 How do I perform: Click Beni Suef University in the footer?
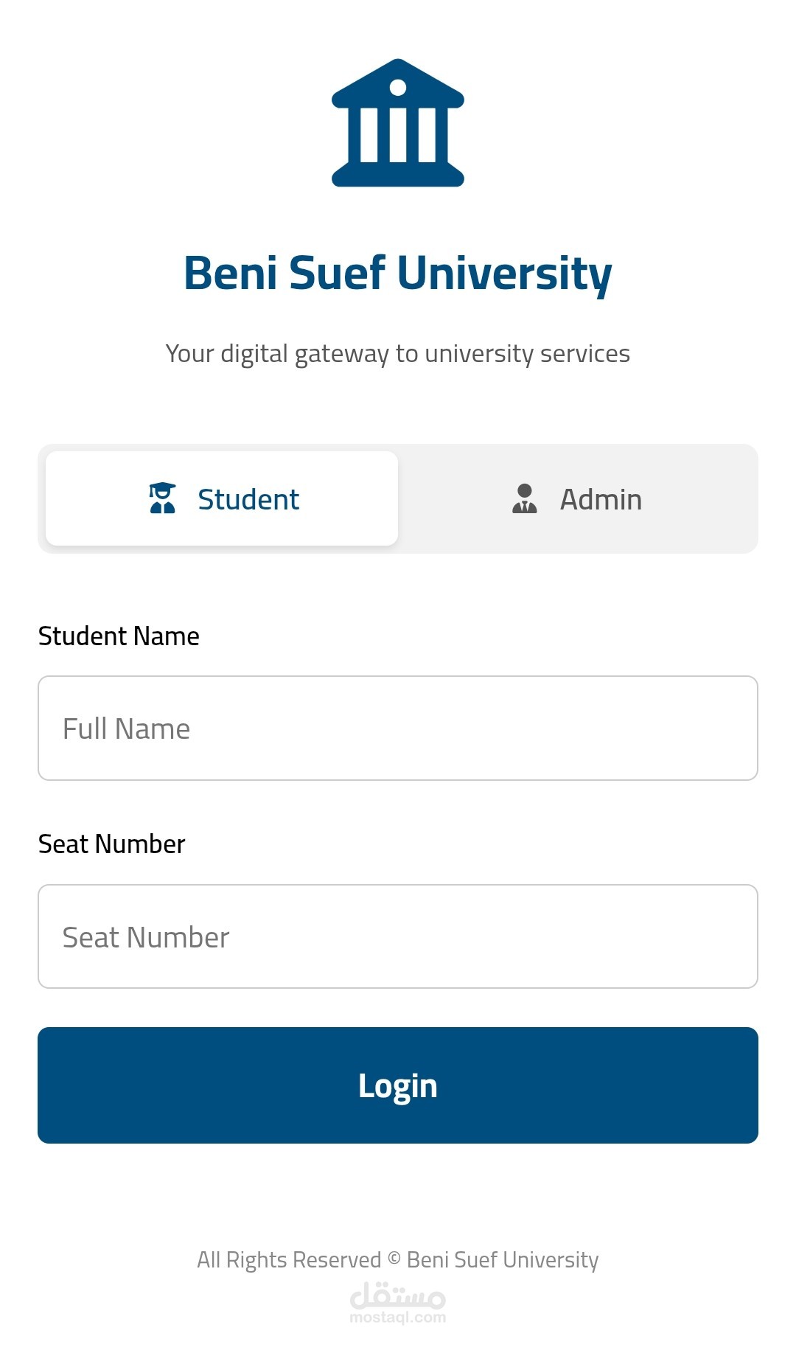coord(503,1259)
